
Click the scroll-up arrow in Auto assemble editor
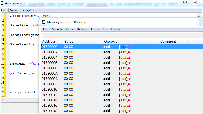coord(199,16)
